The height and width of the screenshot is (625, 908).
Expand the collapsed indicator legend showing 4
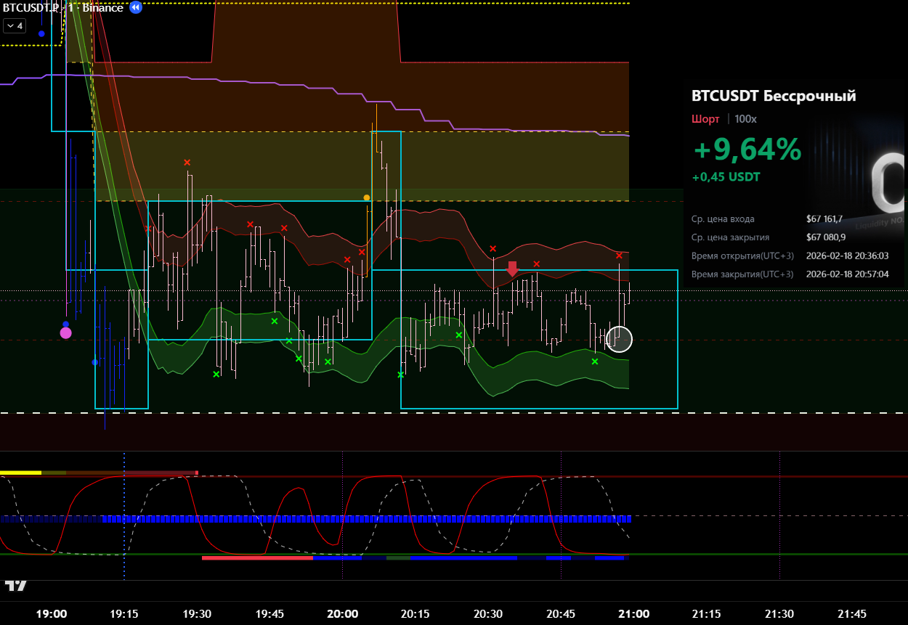14,26
